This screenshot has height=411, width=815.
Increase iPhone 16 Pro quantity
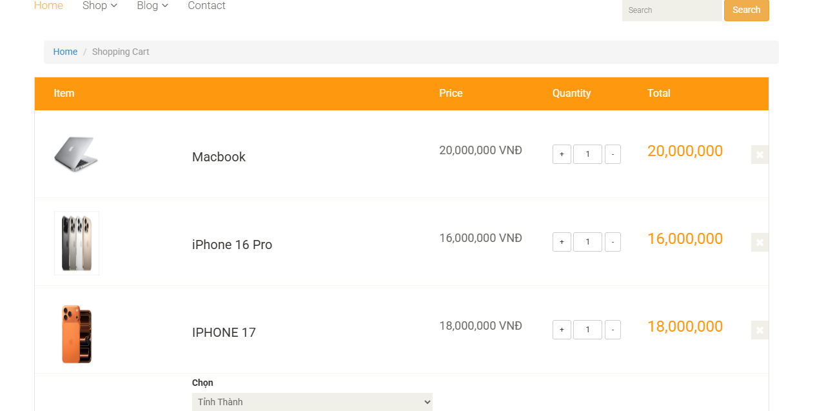pos(562,242)
